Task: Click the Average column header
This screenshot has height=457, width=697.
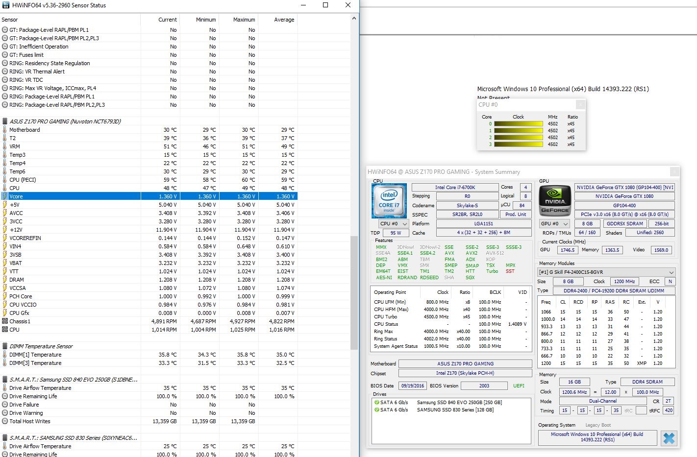Action: pyautogui.click(x=278, y=20)
